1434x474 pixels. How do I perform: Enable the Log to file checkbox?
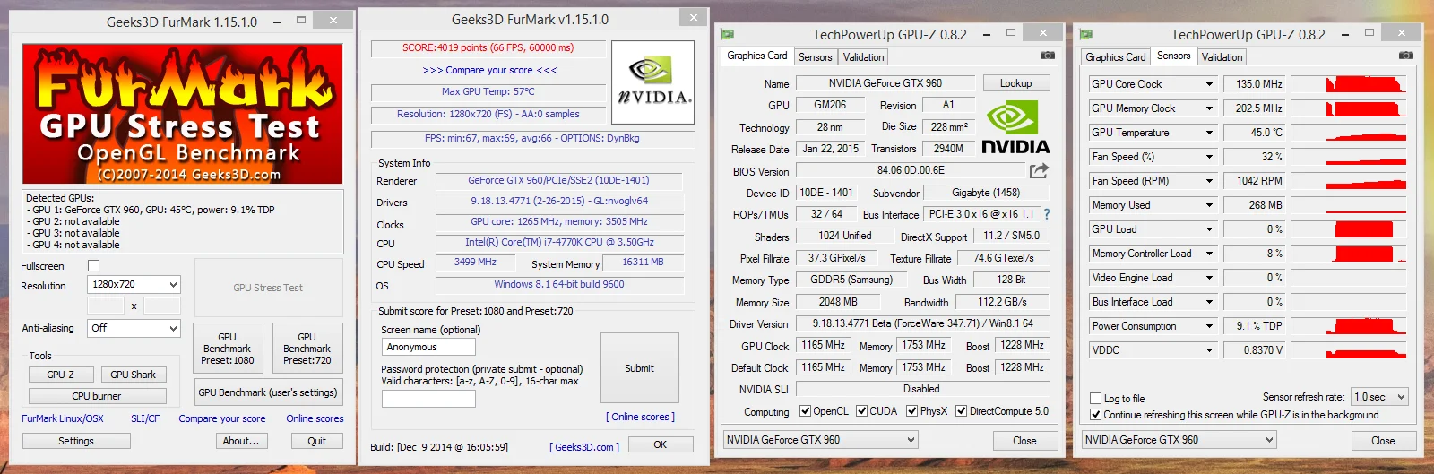1095,399
